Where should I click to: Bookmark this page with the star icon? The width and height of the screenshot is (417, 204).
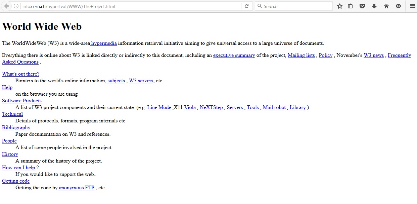pyautogui.click(x=340, y=6)
